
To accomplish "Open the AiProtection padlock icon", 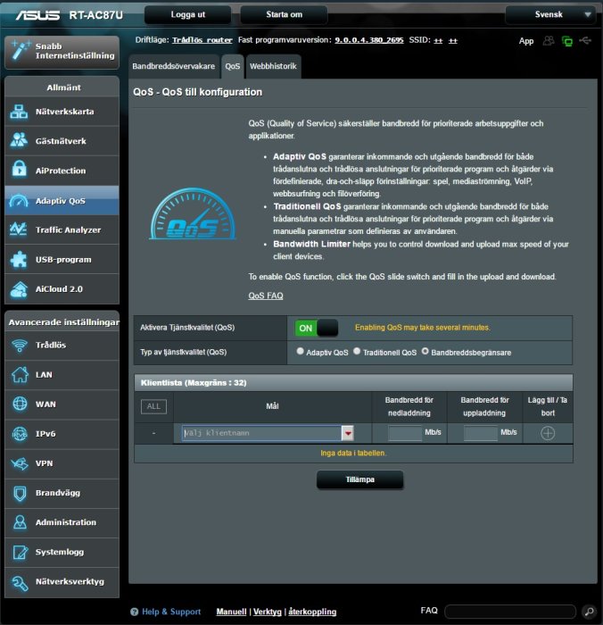I will click(x=19, y=171).
